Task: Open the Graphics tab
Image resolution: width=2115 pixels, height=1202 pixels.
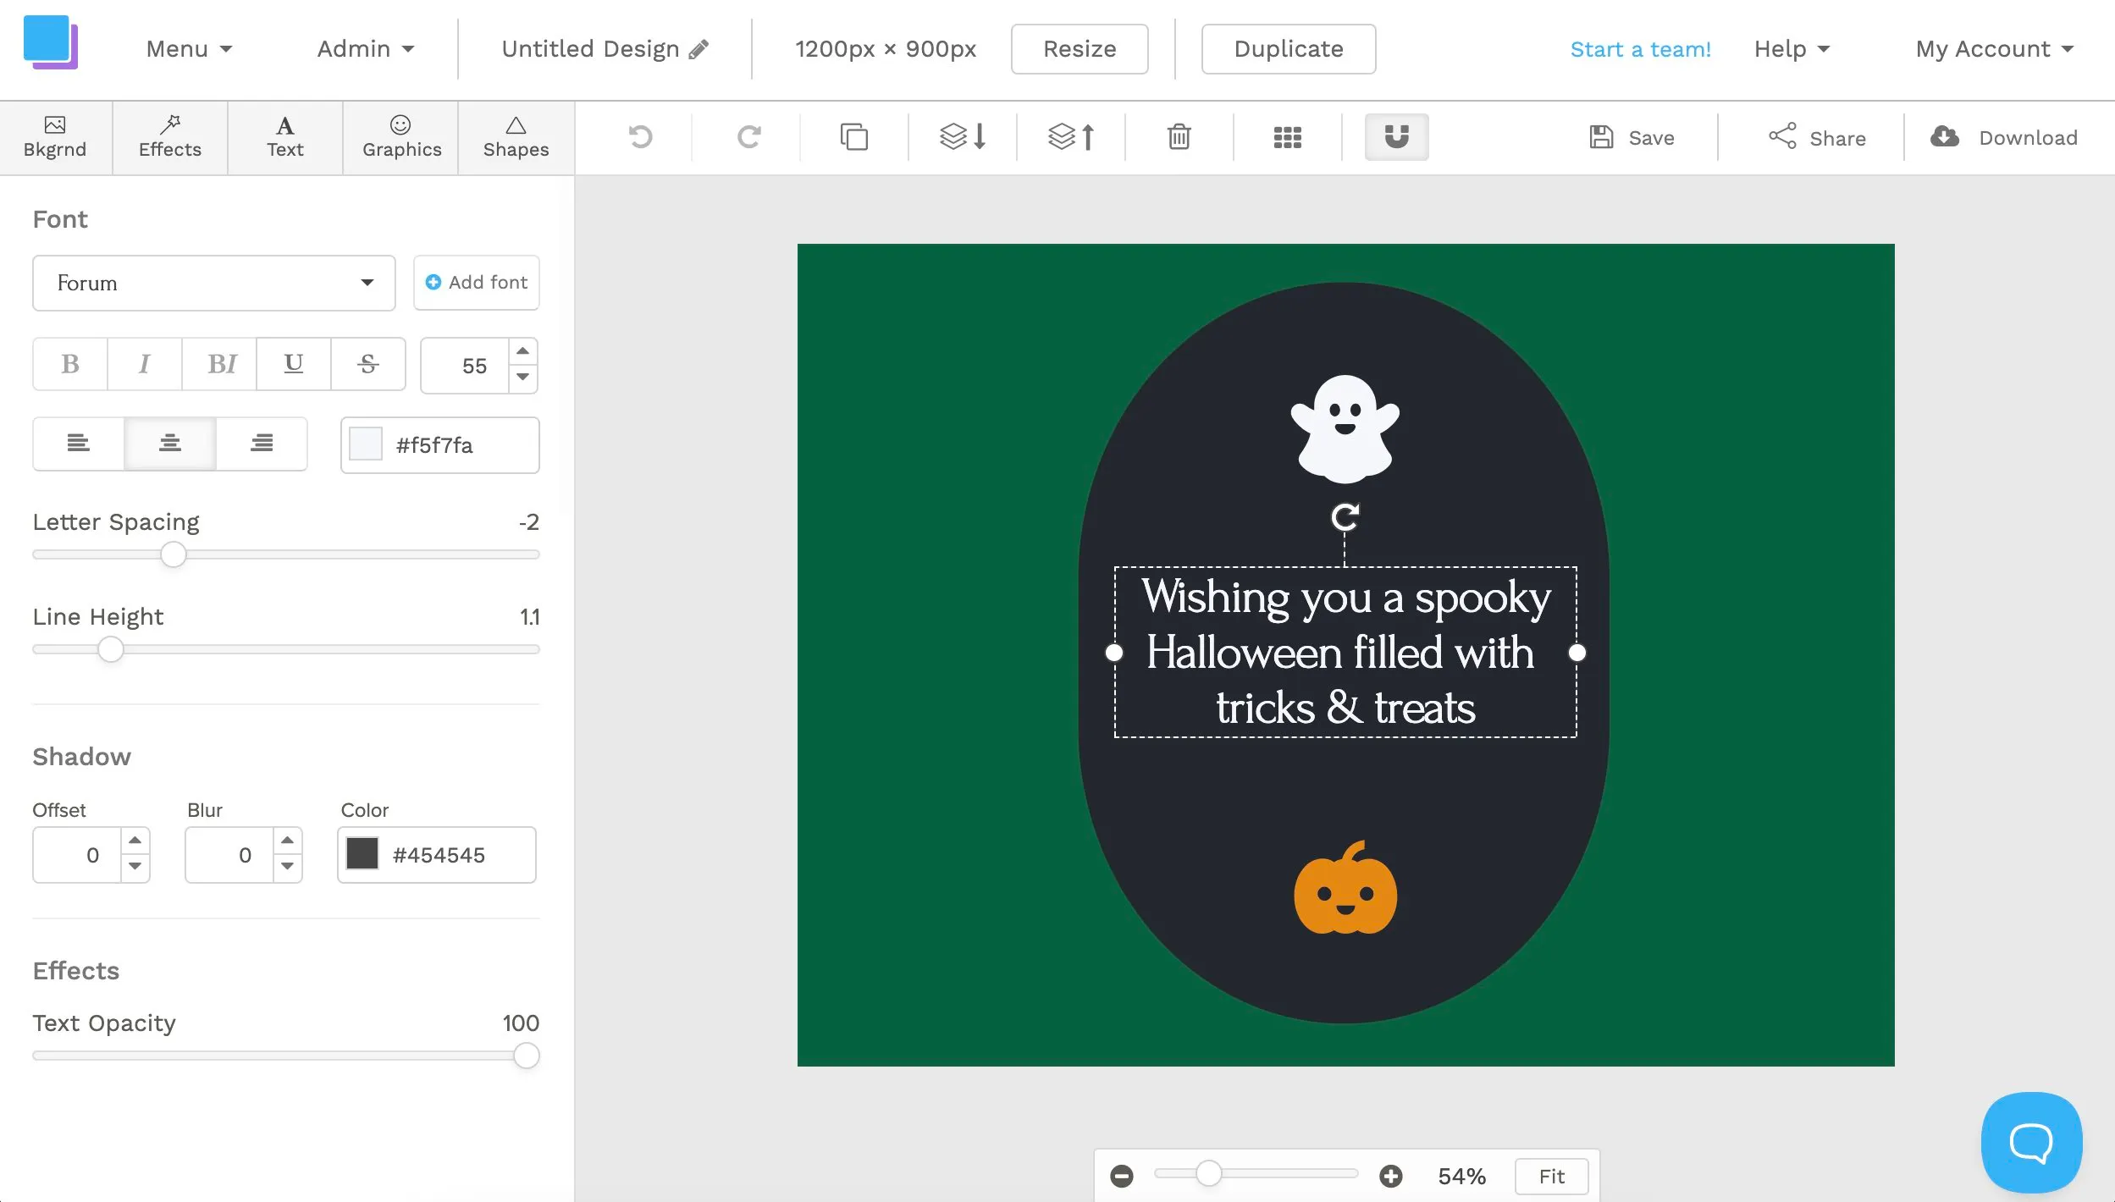Action: [x=401, y=138]
